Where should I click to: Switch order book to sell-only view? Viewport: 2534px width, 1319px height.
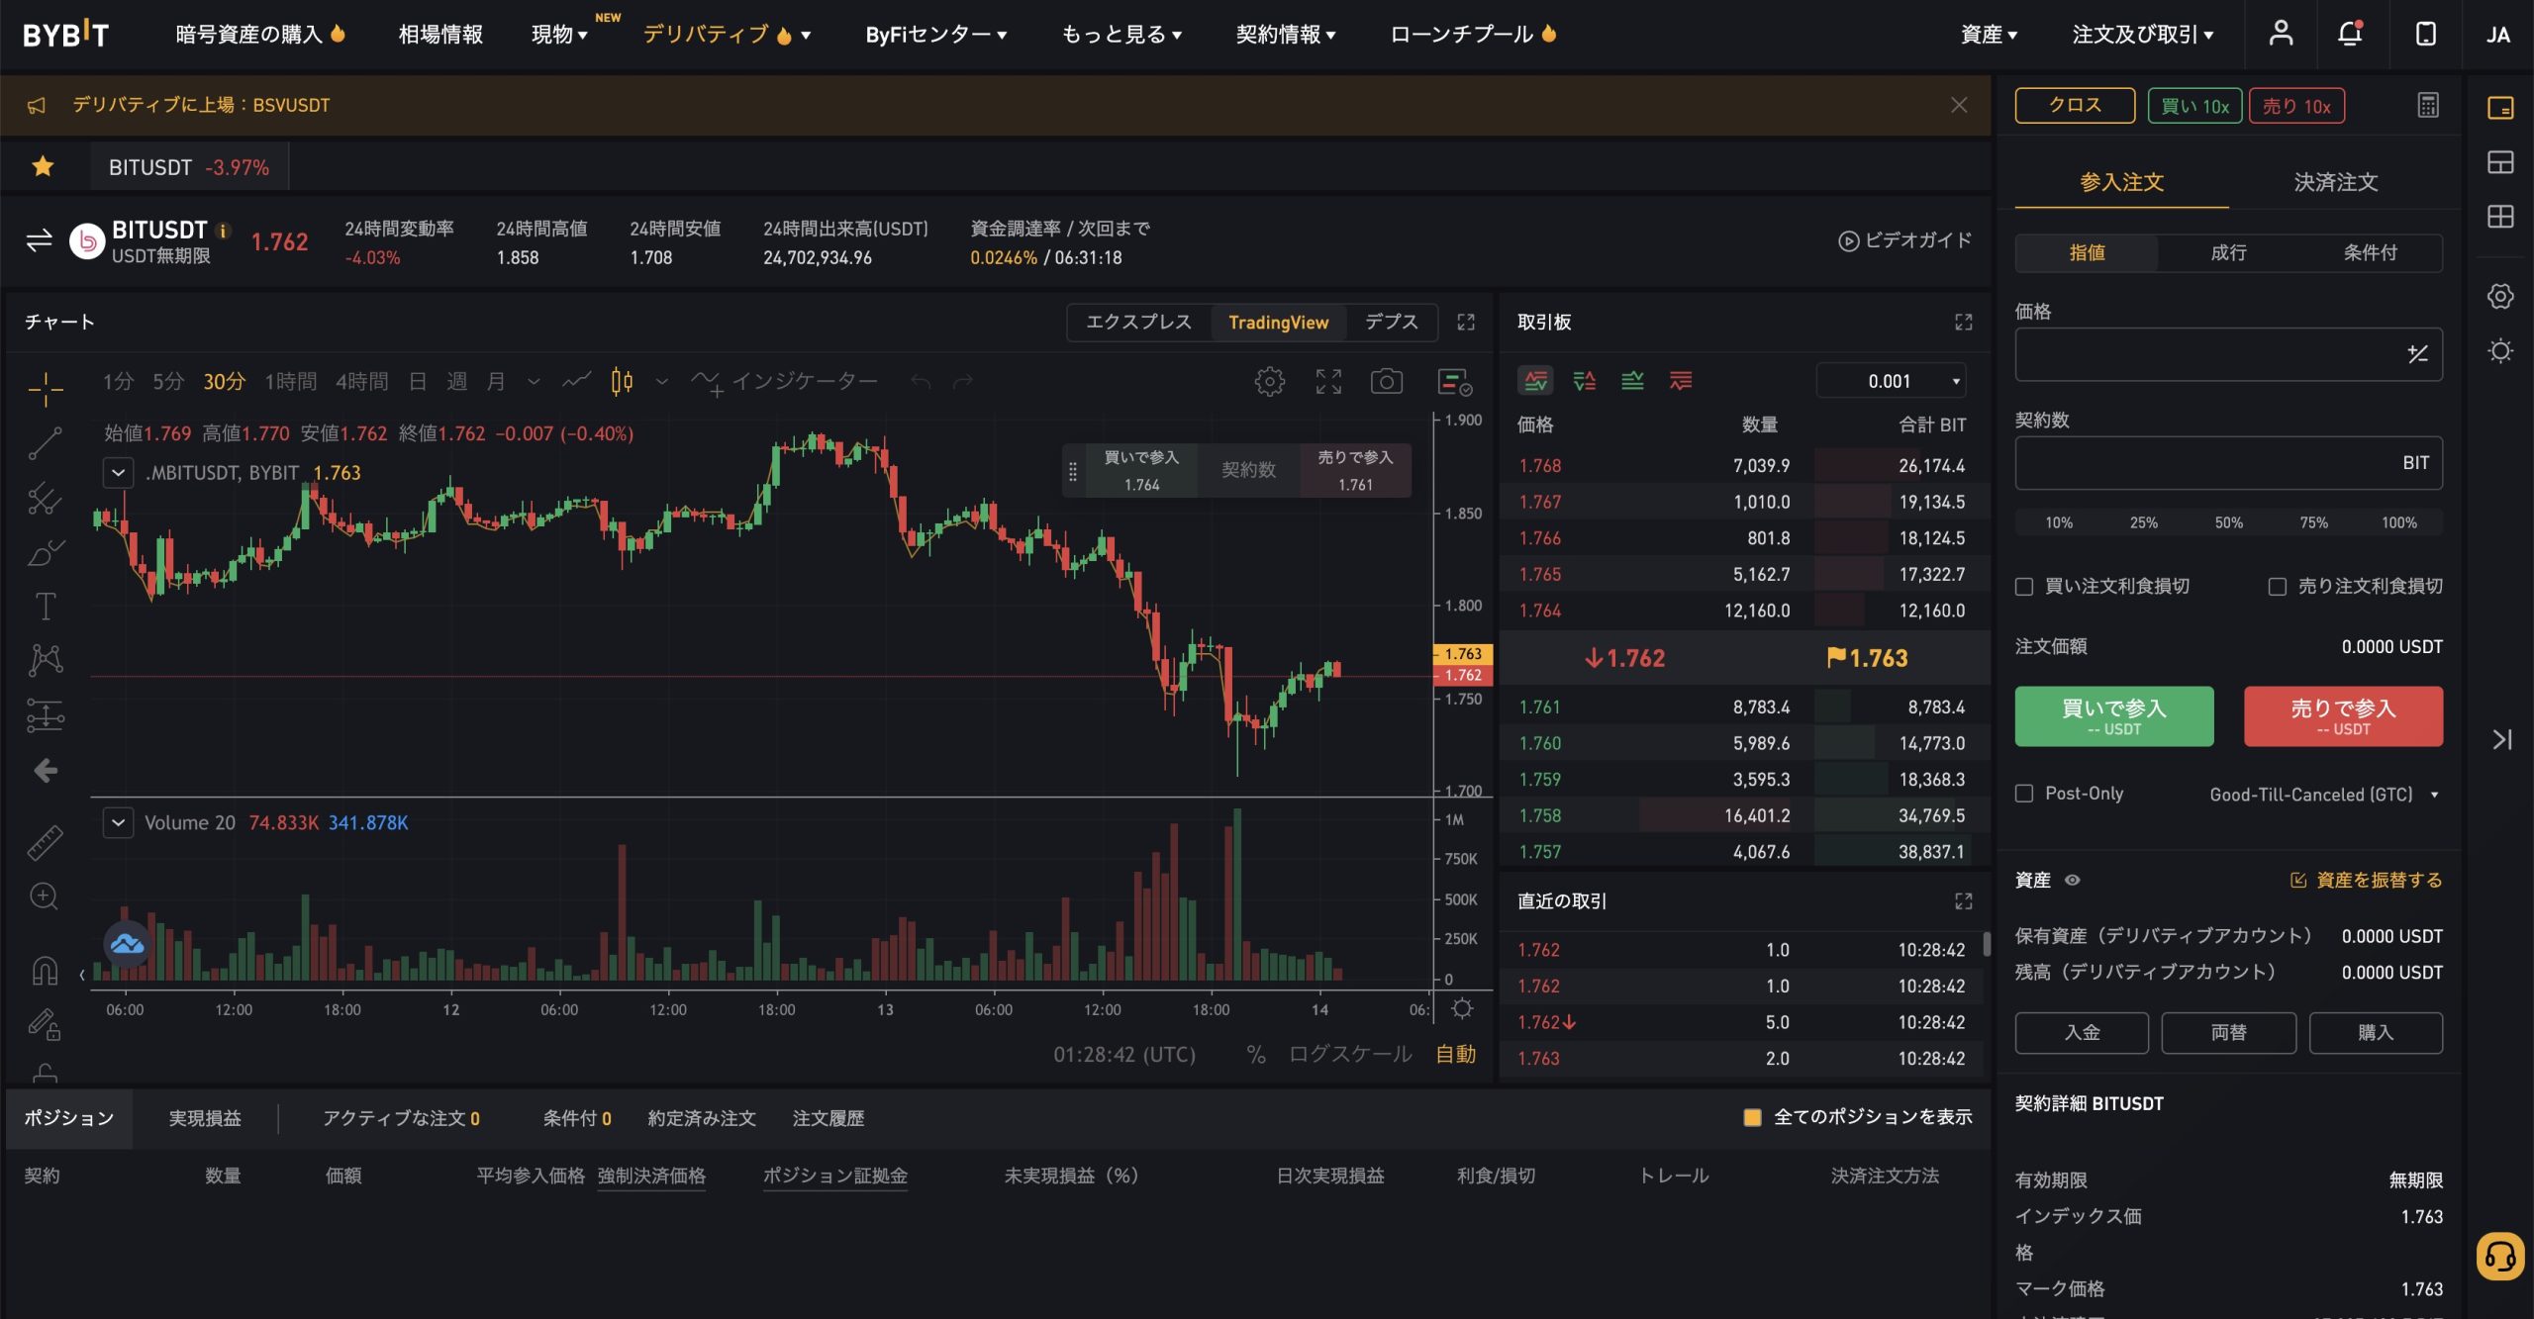(1679, 380)
